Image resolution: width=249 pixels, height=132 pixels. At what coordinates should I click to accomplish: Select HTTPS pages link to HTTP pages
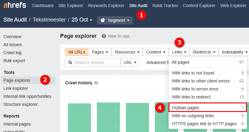pyautogui.click(x=208, y=124)
